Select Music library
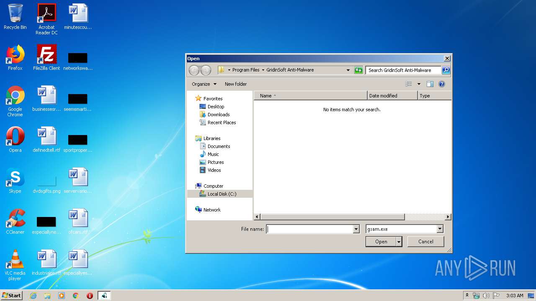Screen dimensions: 536x301 coord(213,154)
